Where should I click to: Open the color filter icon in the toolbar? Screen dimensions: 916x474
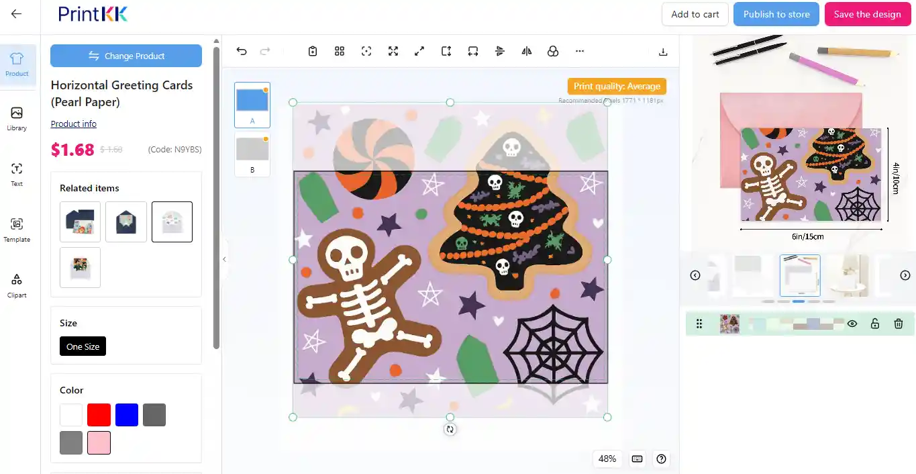(553, 51)
